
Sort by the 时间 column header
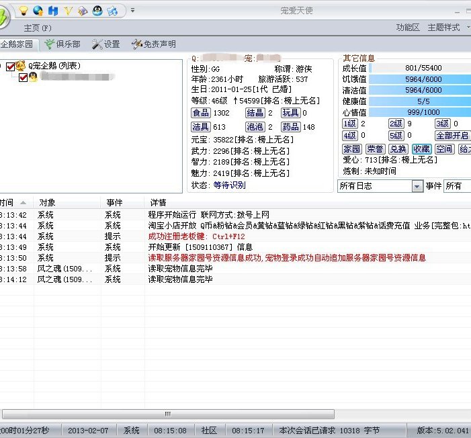click(17, 203)
